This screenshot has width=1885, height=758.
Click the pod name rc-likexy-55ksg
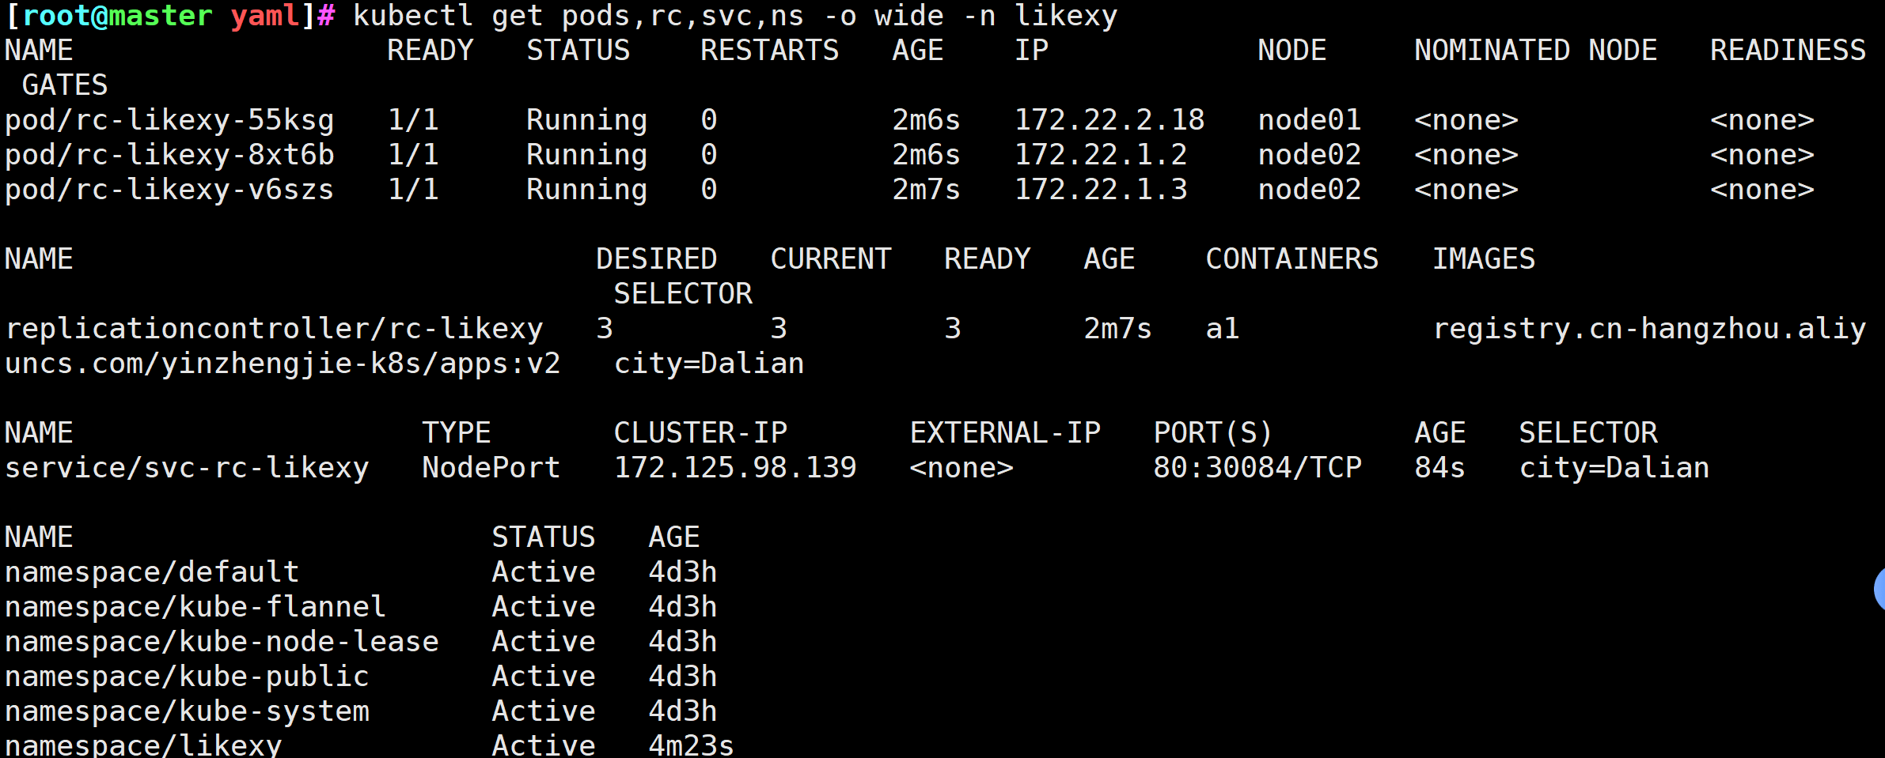point(169,120)
